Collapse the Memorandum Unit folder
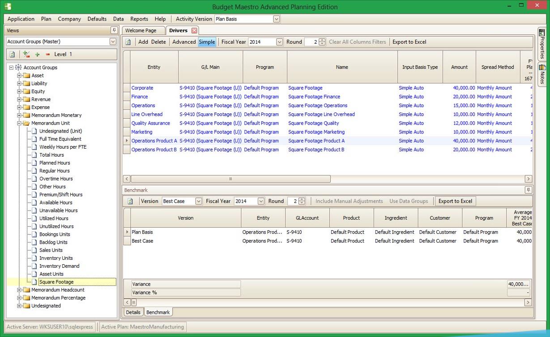 point(19,123)
